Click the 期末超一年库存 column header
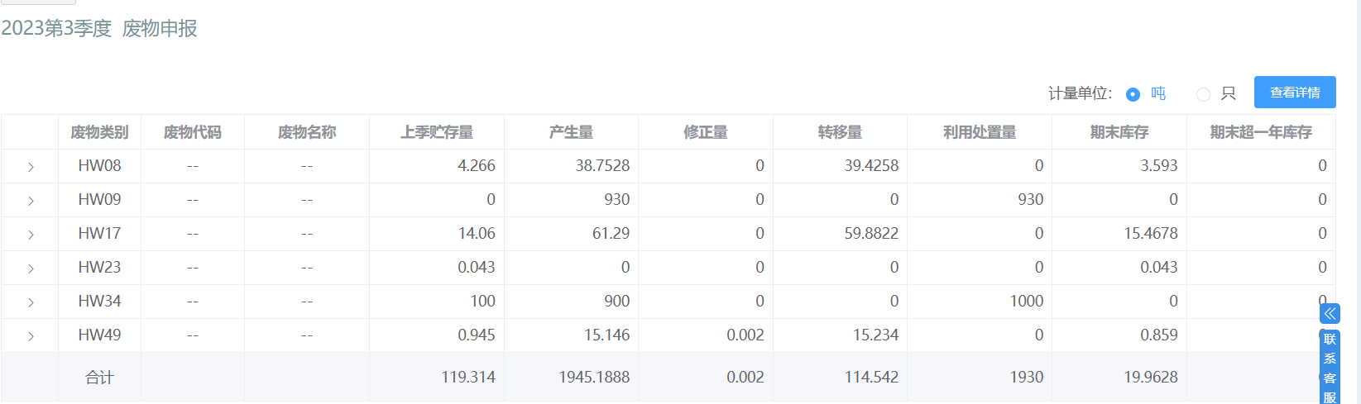Image resolution: width=1361 pixels, height=404 pixels. (x=1261, y=132)
